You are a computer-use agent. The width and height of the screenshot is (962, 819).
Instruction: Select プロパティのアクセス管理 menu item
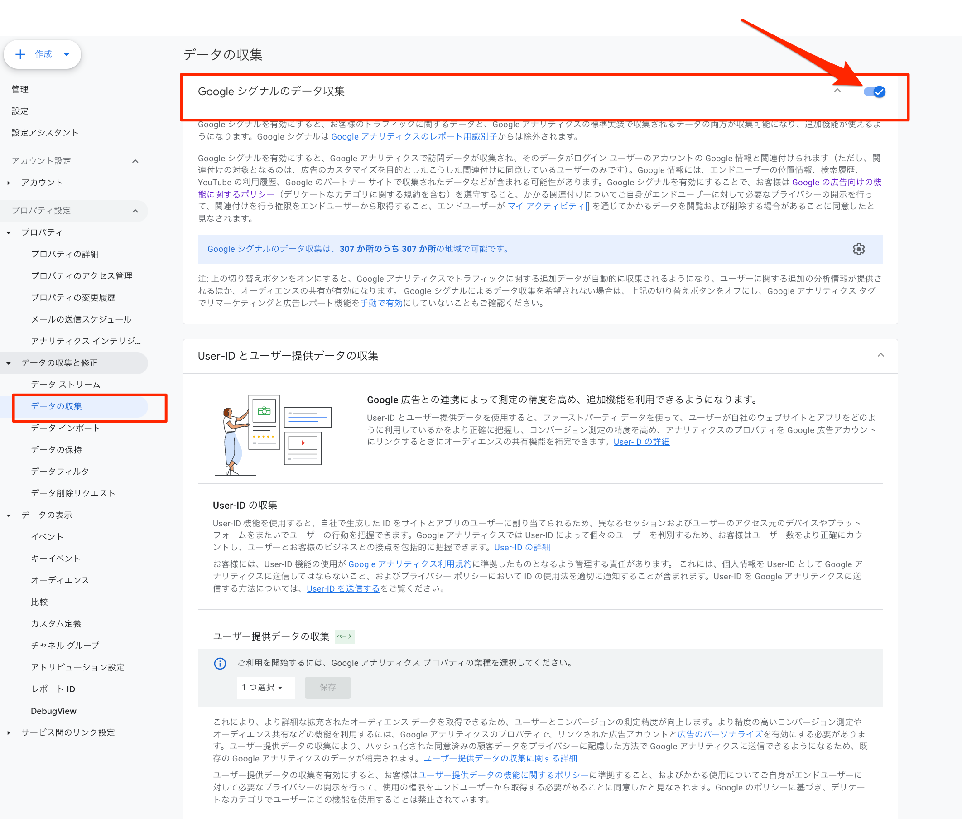[82, 276]
